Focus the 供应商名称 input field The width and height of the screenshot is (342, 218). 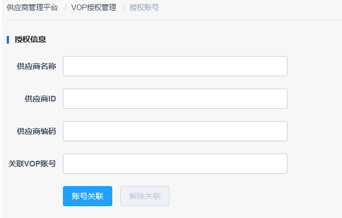(x=175, y=66)
